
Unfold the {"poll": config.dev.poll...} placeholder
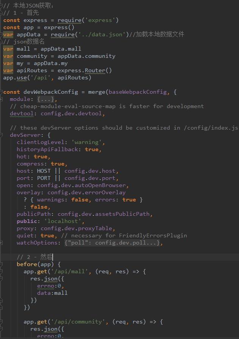tap(112, 243)
